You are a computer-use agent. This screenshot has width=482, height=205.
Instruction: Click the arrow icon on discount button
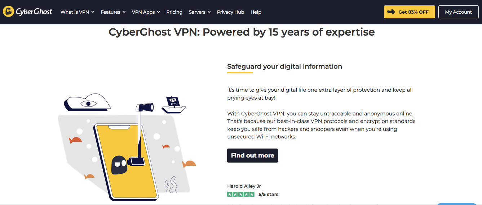391,12
